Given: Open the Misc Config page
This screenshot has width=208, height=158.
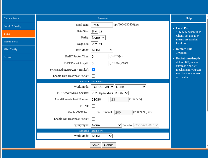Looking at the screenshot, I should tap(10, 49).
